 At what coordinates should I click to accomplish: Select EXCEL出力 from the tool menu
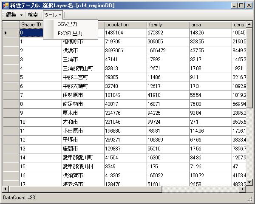click(70, 33)
